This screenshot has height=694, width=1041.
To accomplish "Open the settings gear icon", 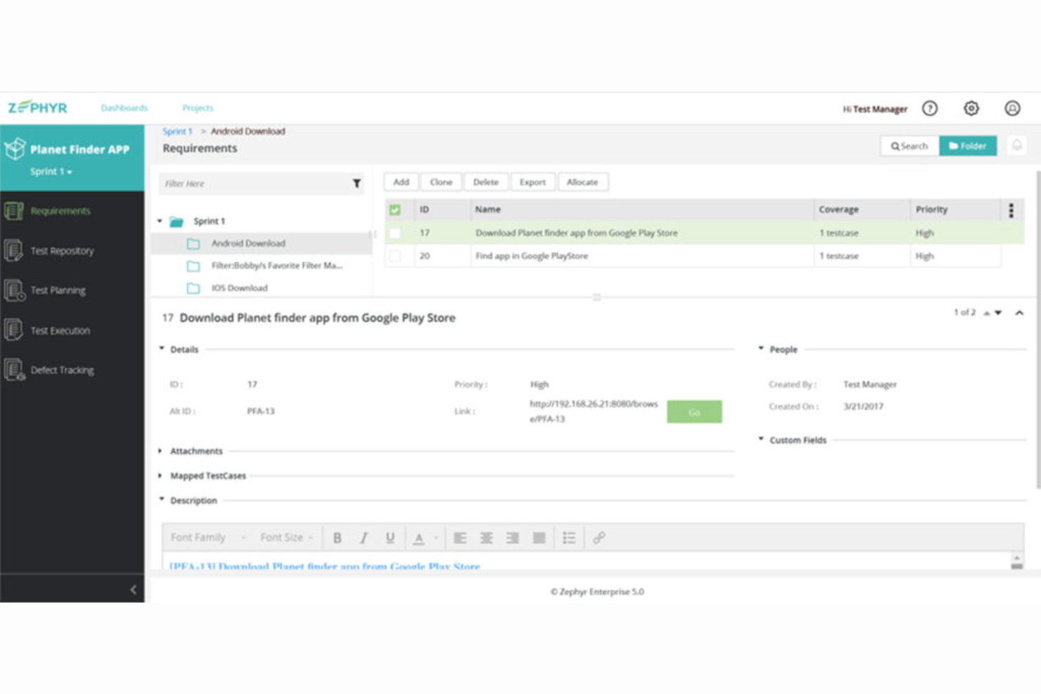I will (971, 108).
